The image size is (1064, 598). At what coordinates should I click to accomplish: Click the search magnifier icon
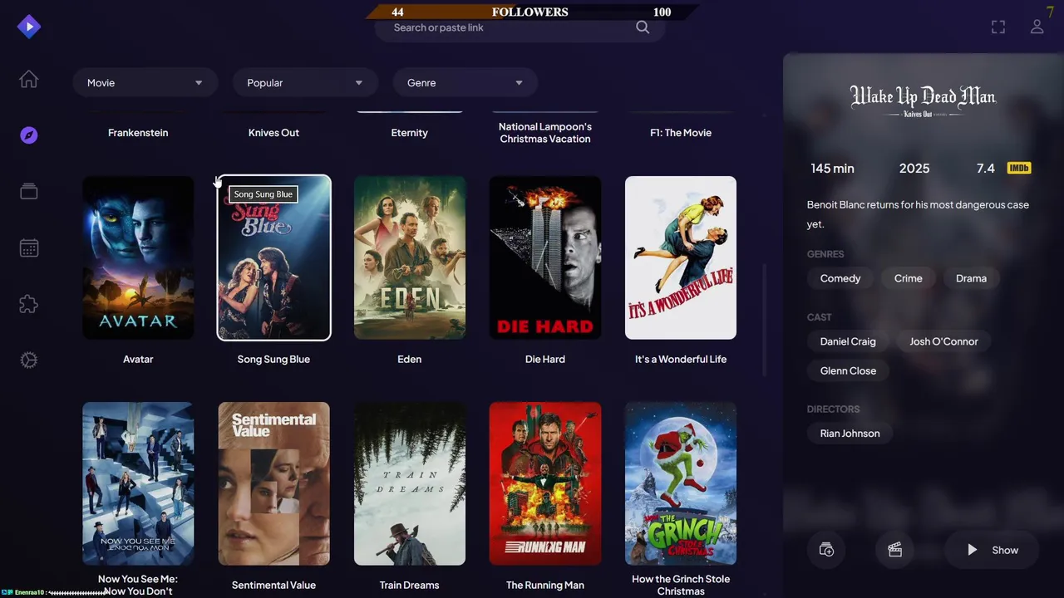pyautogui.click(x=643, y=27)
